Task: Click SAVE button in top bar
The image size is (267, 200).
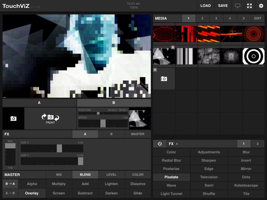Action: pyautogui.click(x=223, y=6)
